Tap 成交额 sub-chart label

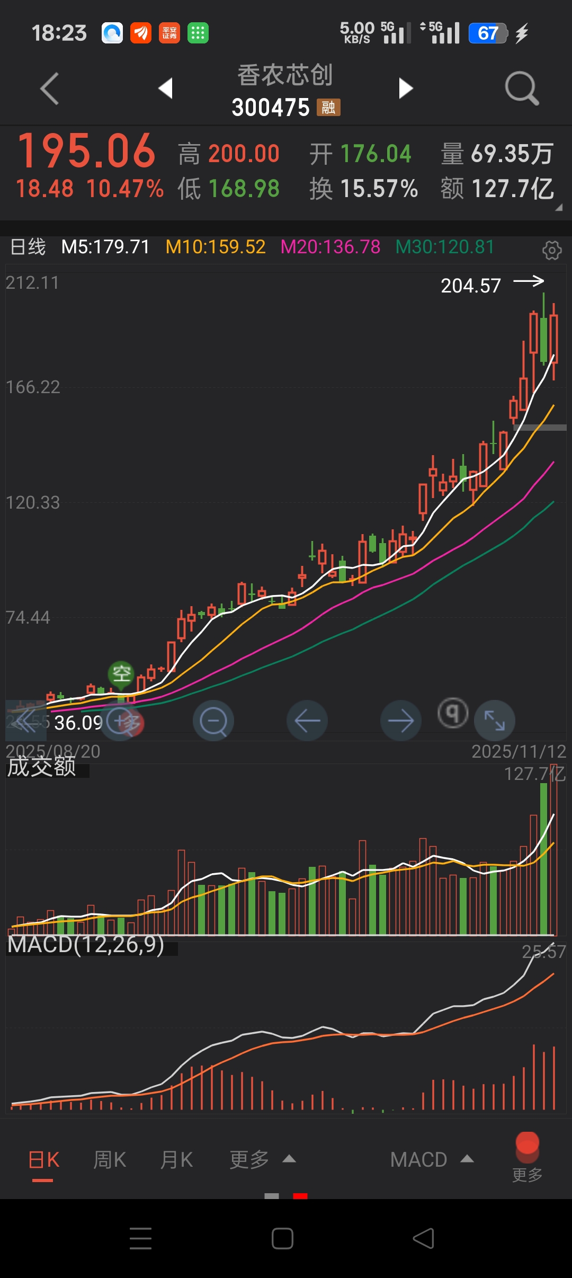(42, 766)
